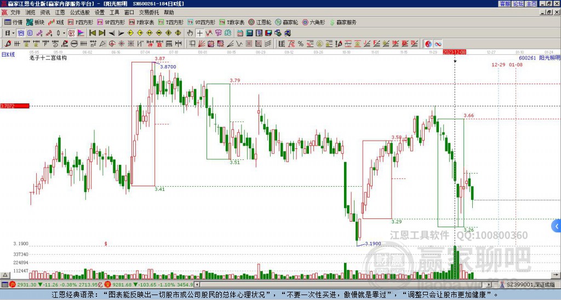
Task: Expand the volume panel up-triangle button
Action: point(4,275)
